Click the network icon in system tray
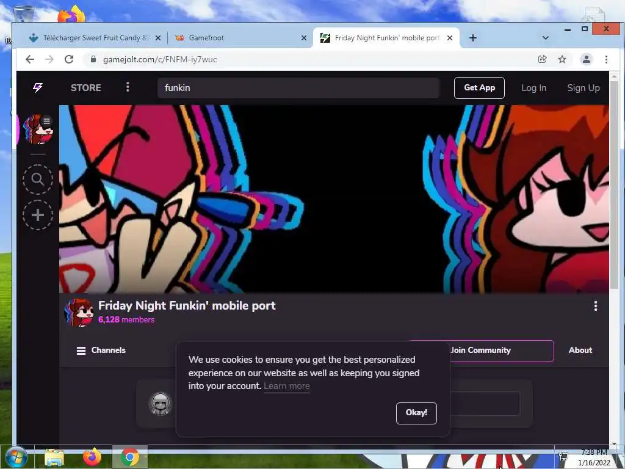This screenshot has height=469, width=625. tap(563, 457)
